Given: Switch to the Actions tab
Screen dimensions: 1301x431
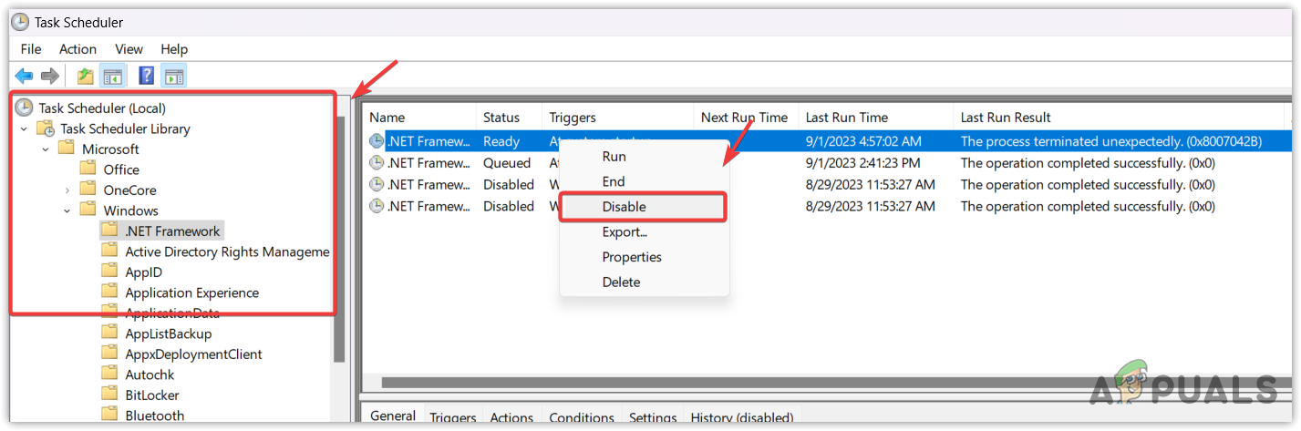Looking at the screenshot, I should 511,418.
